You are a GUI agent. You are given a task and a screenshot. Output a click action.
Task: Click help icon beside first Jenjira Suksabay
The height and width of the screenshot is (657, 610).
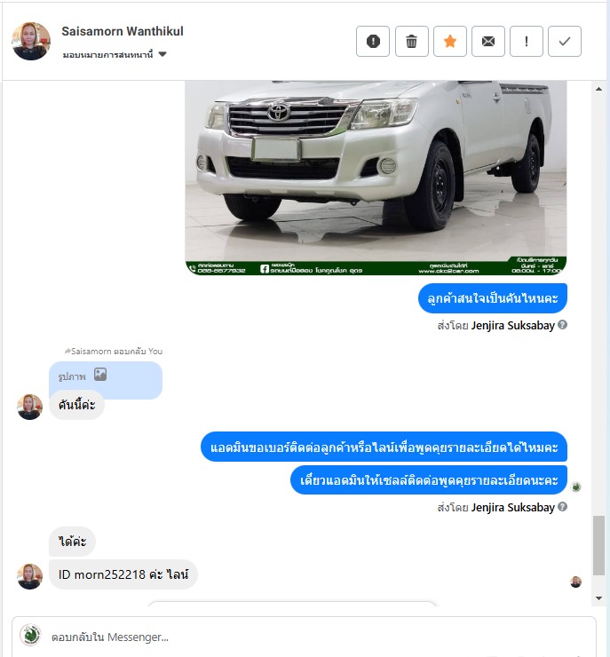(x=563, y=325)
